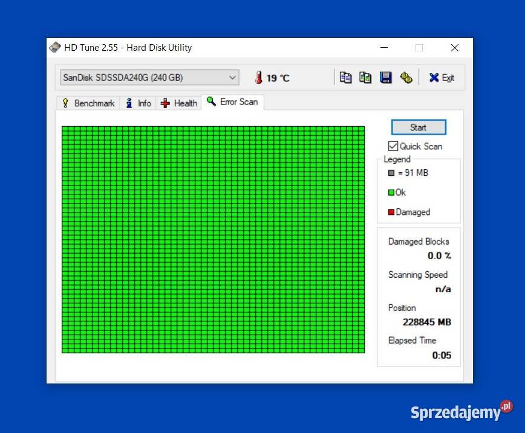Viewport: 525px width, 433px height.
Task: Open the options wrench icon
Action: (x=406, y=77)
